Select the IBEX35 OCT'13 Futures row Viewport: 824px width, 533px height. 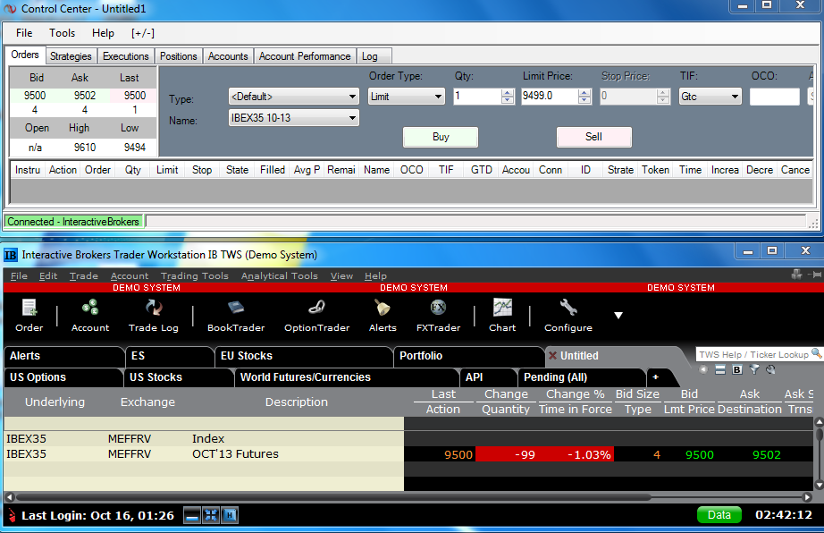coord(408,454)
